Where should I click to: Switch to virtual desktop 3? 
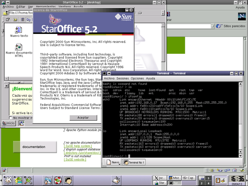pos(208,178)
